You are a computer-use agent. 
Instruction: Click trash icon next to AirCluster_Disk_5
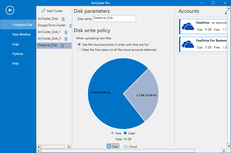[66, 39]
